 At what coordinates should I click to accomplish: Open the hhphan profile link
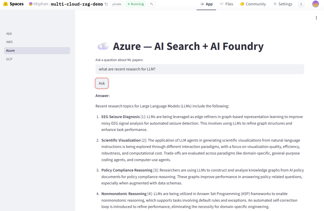pos(41,4)
